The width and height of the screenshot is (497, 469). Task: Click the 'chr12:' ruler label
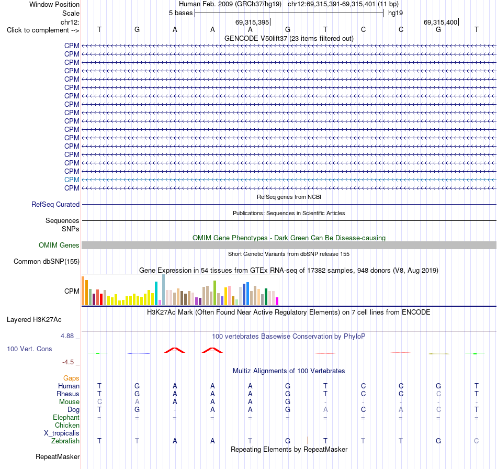point(70,22)
